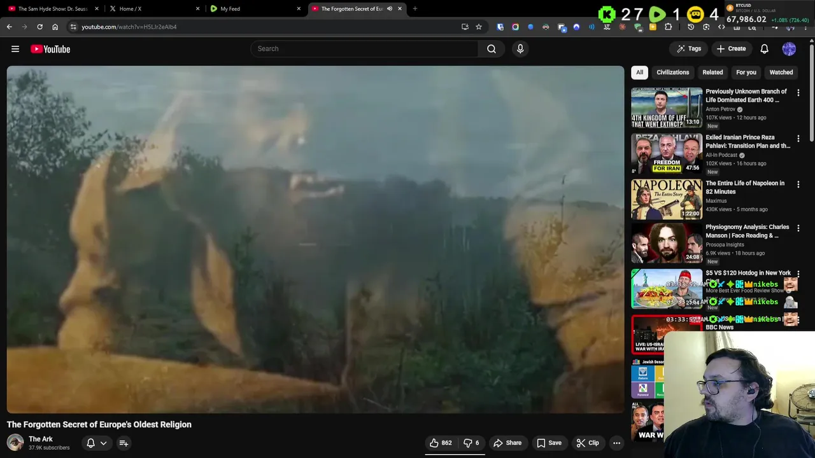Open options menu for Reza Pahlavi video

pos(798,139)
